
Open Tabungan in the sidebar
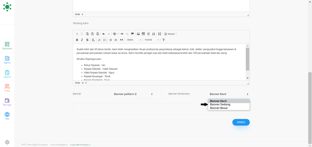pos(7,102)
